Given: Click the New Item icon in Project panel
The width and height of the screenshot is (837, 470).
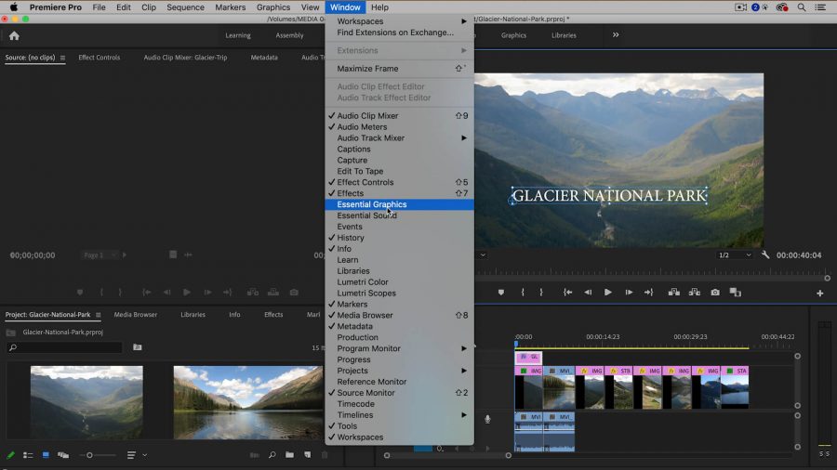Looking at the screenshot, I should (308, 455).
